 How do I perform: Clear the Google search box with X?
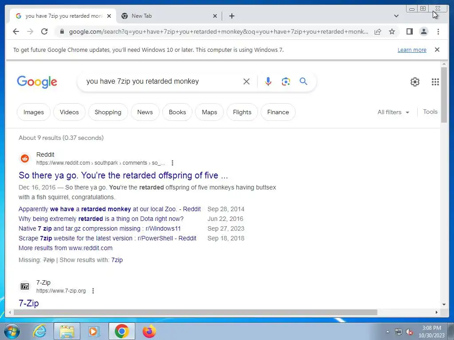247,81
